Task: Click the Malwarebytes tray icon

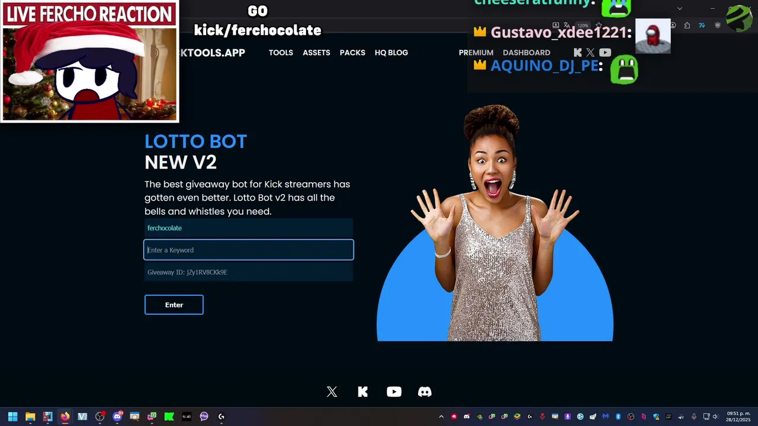Action: [x=606, y=417]
